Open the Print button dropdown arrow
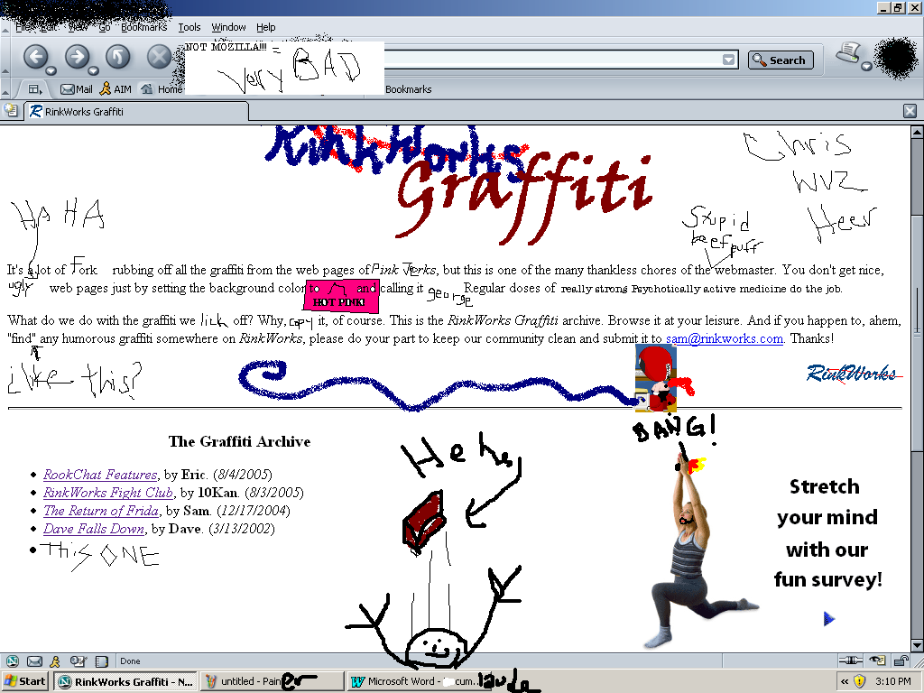This screenshot has width=924, height=693. click(x=866, y=66)
